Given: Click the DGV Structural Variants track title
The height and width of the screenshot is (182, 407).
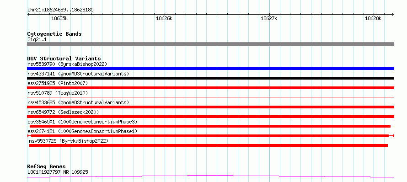Looking at the screenshot, I should pyautogui.click(x=64, y=59).
